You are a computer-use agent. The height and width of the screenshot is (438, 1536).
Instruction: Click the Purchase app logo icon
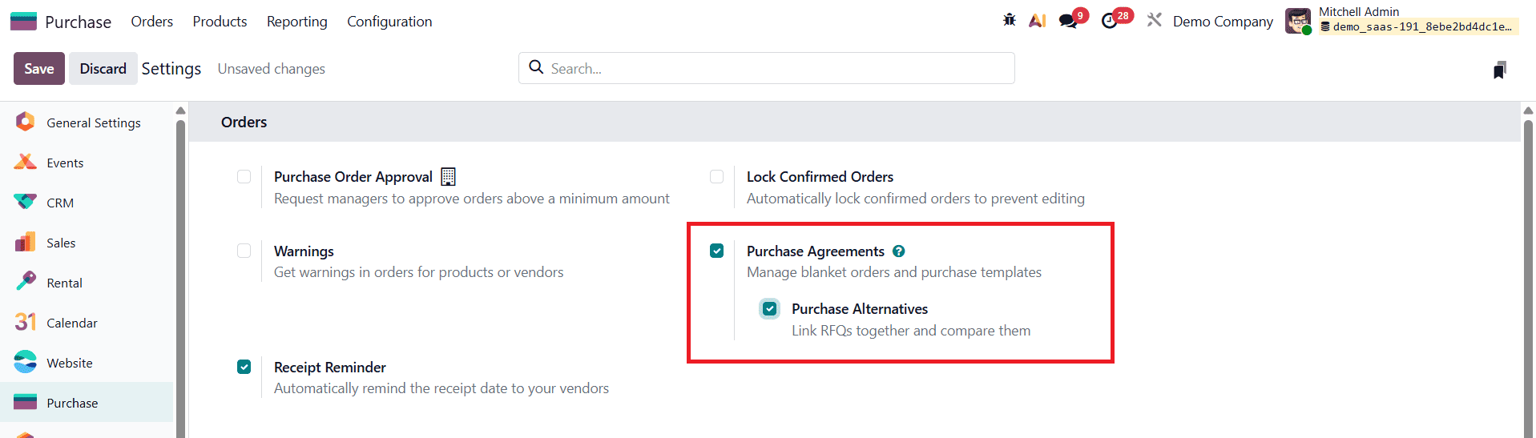tap(24, 22)
